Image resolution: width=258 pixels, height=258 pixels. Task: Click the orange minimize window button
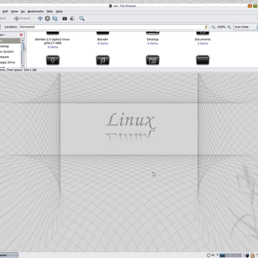coord(250,6)
